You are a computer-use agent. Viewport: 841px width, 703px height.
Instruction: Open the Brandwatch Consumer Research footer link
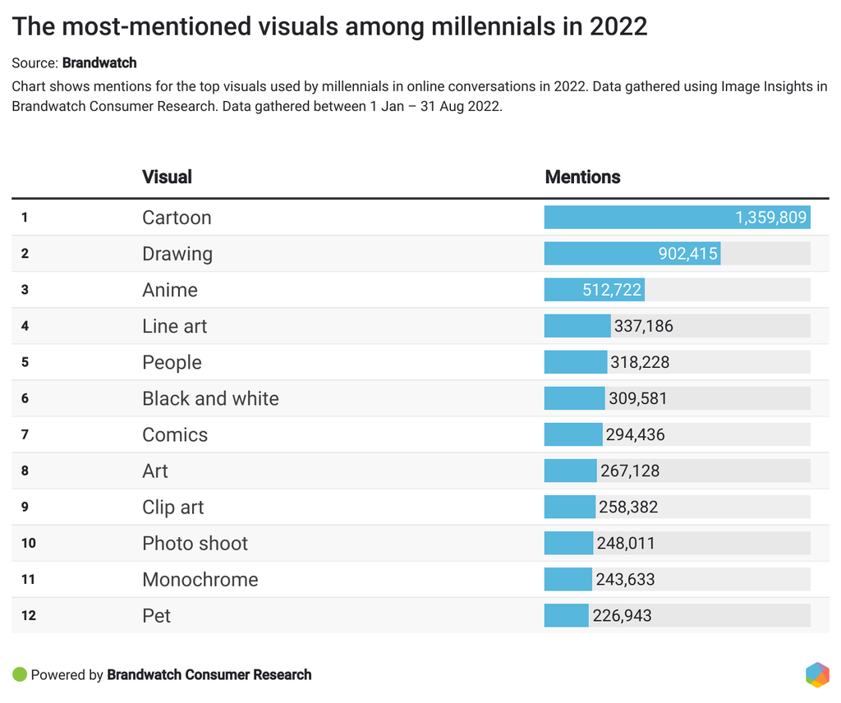(209, 675)
